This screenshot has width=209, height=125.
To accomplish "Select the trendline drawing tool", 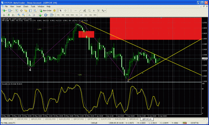I will [80, 11].
